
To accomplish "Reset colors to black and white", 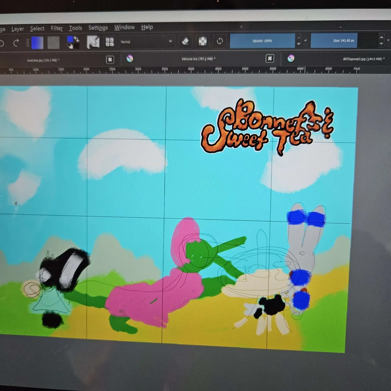I will 70,46.
